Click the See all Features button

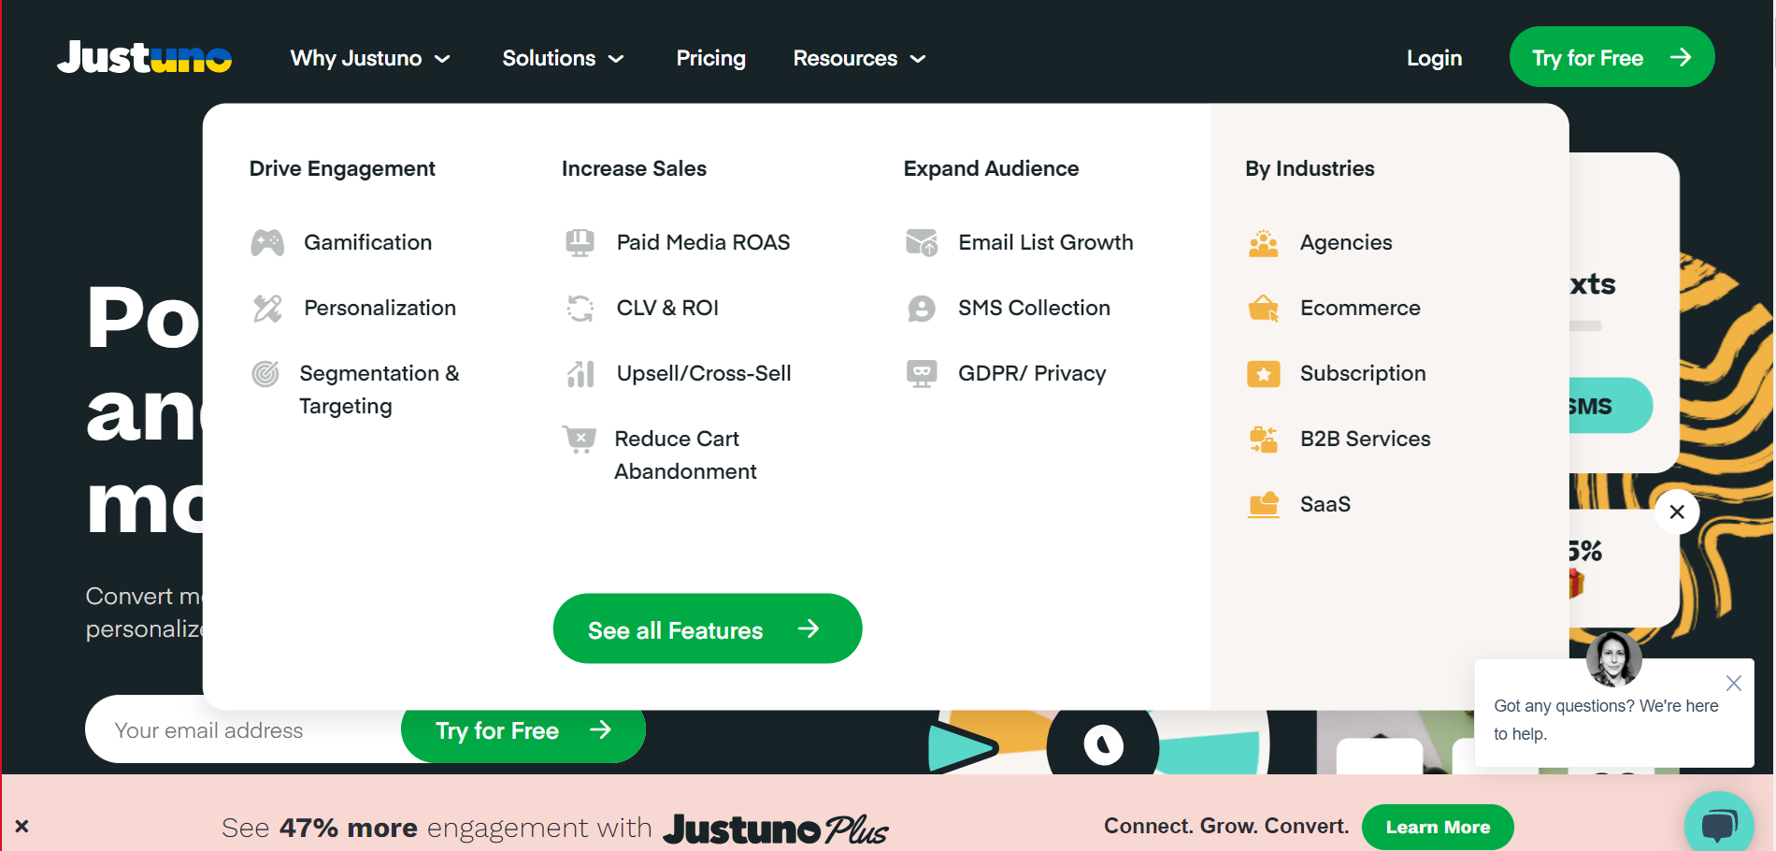(707, 628)
